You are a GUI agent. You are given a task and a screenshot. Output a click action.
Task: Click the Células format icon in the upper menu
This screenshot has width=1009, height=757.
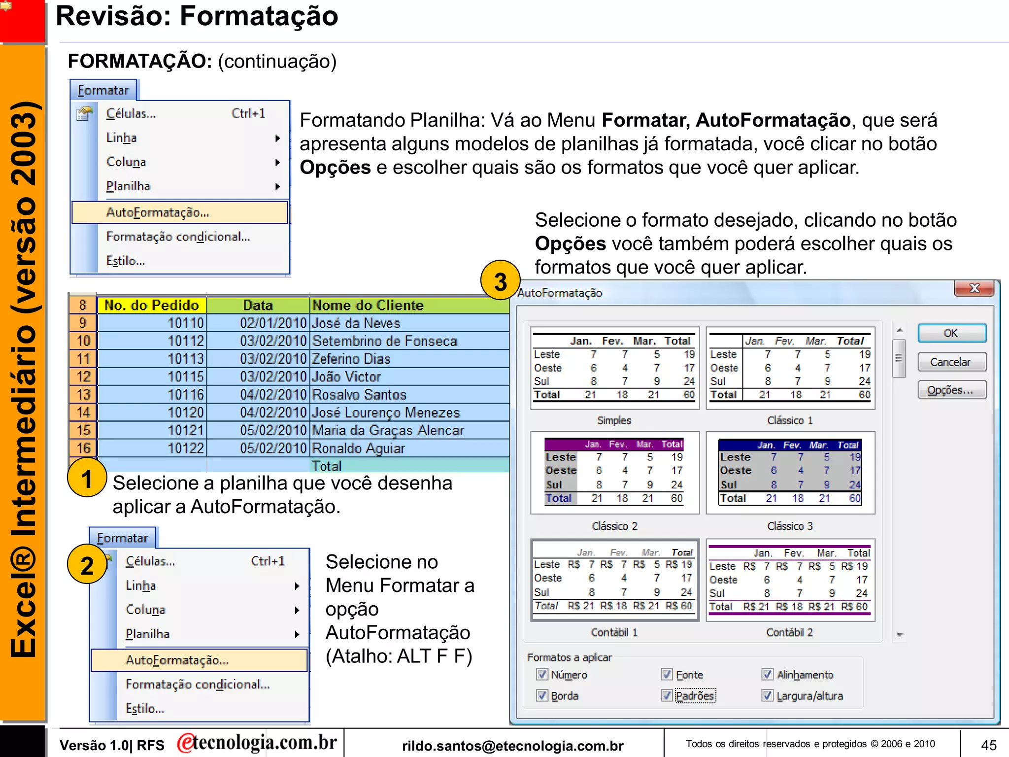[85, 114]
